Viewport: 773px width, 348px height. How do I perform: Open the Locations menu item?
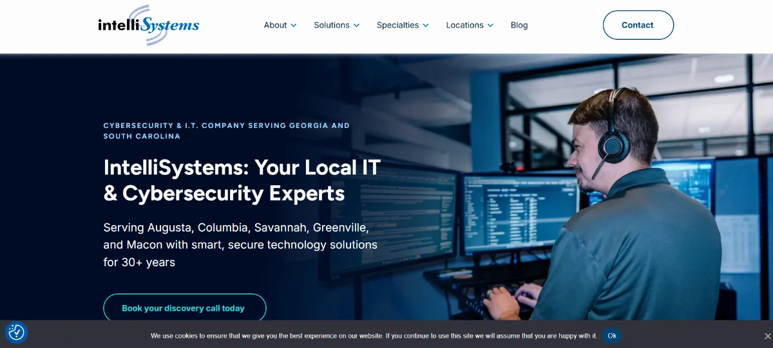pos(464,25)
